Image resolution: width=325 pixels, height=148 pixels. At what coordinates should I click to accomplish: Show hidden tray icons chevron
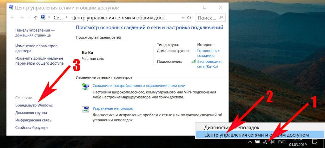250,142
